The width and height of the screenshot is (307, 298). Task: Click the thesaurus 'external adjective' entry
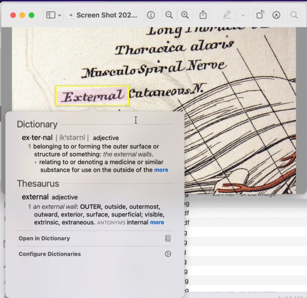[50, 197]
